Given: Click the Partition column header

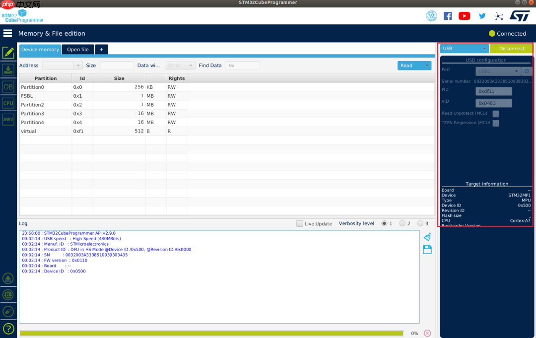Looking at the screenshot, I should (x=46, y=78).
